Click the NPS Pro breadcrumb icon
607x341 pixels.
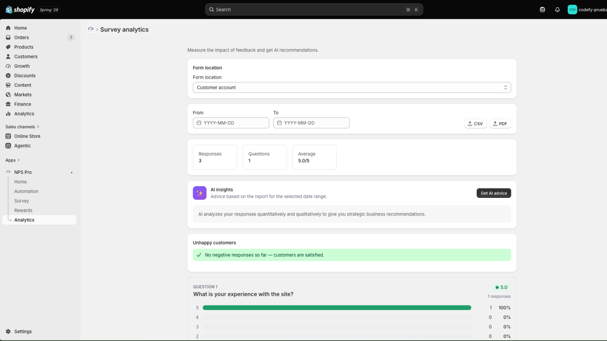[91, 30]
